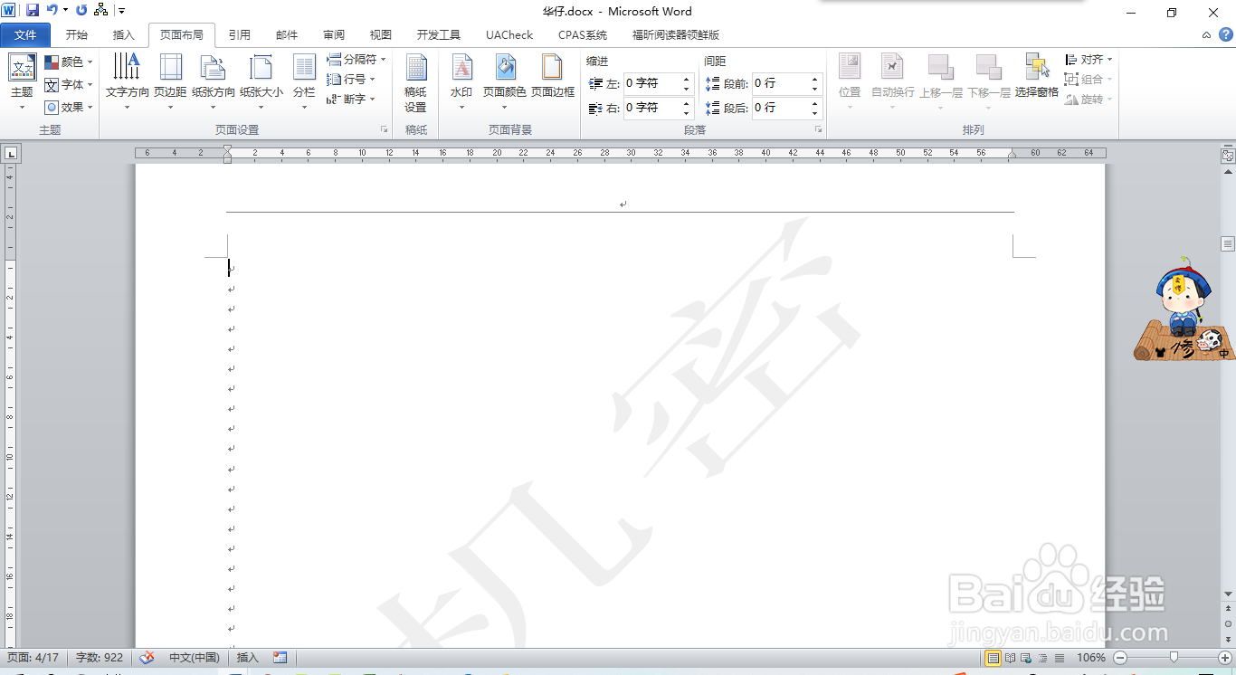Toggle Insert (插入) overtype mode in status bar

tap(247, 658)
